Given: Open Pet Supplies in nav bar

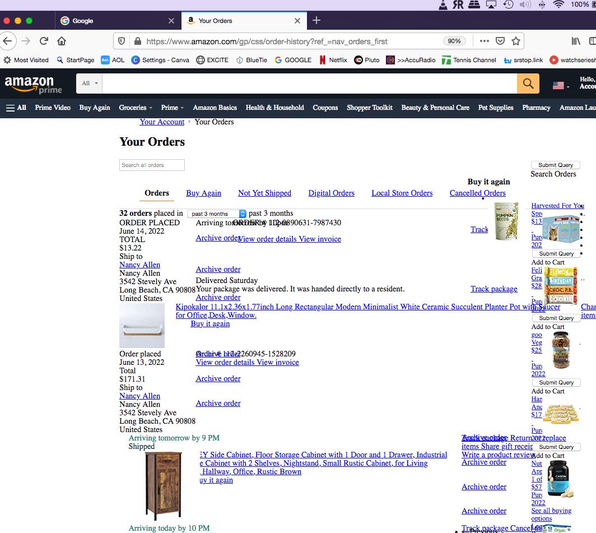Looking at the screenshot, I should 496,108.
